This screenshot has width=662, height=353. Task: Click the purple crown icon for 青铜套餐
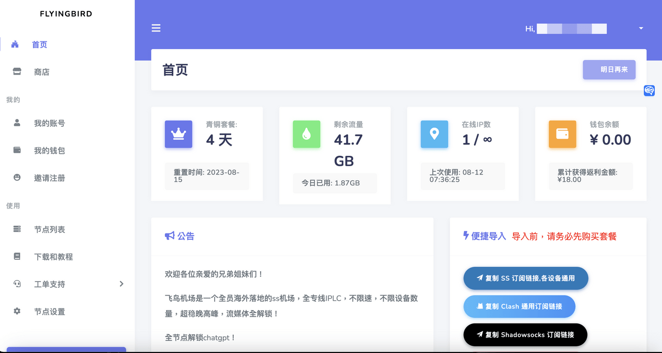tap(178, 134)
